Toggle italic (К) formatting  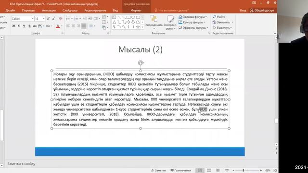[x=19, y=26]
